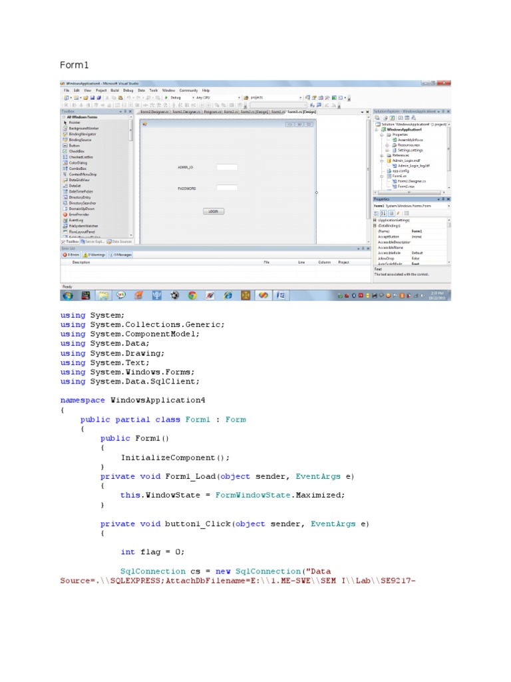Click the ADMIN_ID text input box

(227, 167)
